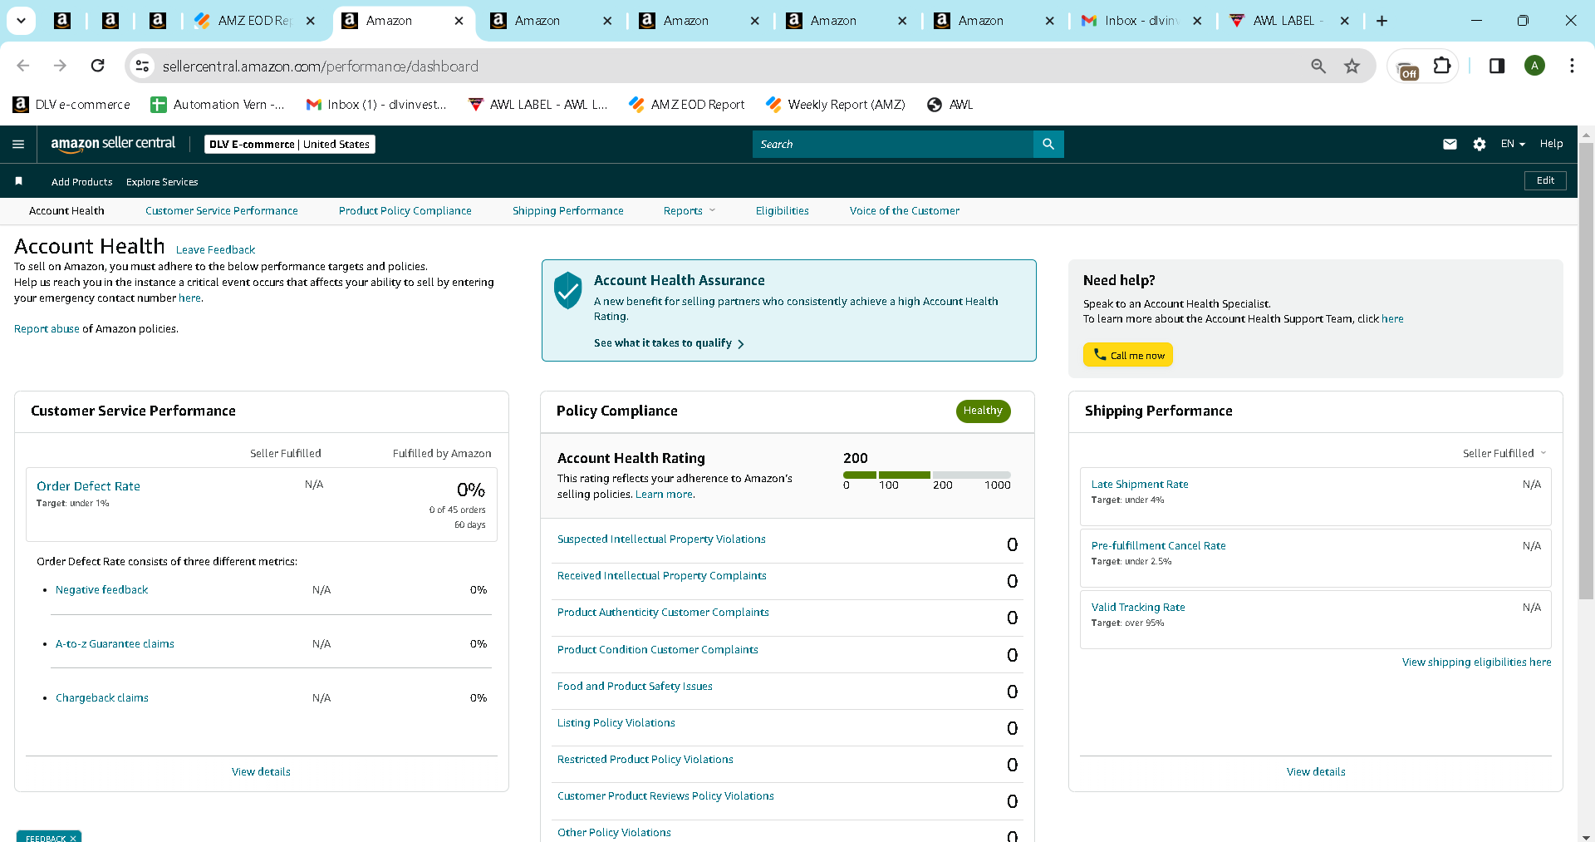Open the Help link

coord(1551,144)
